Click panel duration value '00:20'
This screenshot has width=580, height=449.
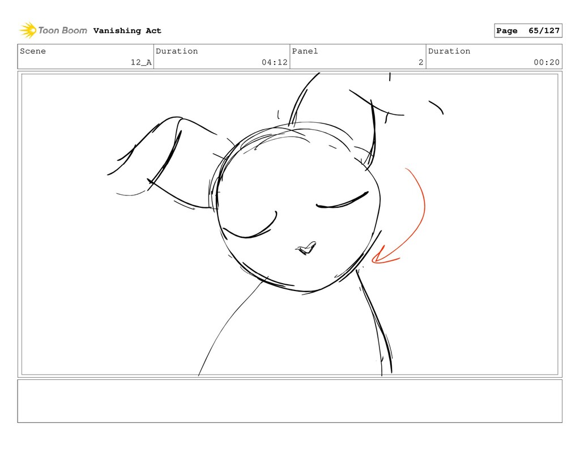[547, 62]
